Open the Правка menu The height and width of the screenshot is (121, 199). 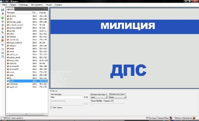pyautogui.click(x=13, y=5)
